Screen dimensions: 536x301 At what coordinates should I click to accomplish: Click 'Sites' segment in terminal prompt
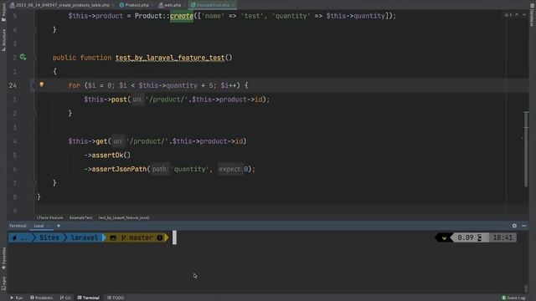(x=49, y=237)
